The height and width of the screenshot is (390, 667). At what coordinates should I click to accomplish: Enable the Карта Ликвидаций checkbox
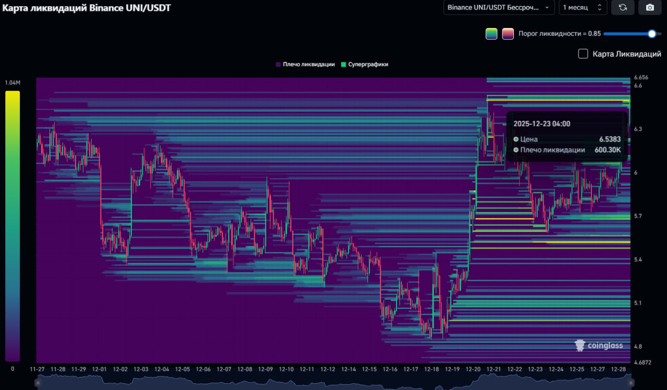pos(583,54)
